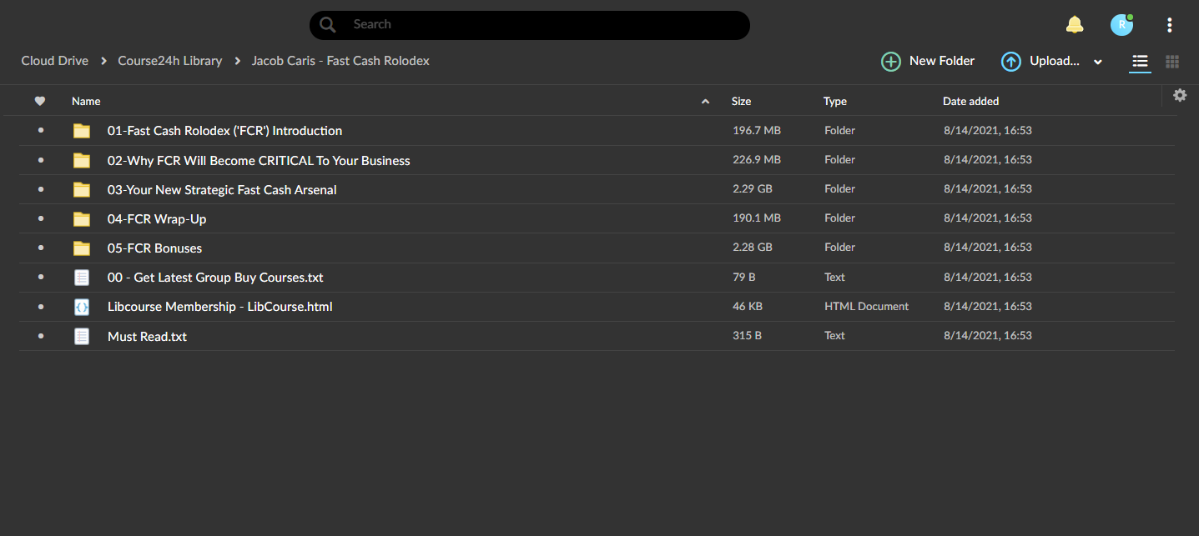Sort by Date added column
The width and height of the screenshot is (1199, 536).
[970, 101]
